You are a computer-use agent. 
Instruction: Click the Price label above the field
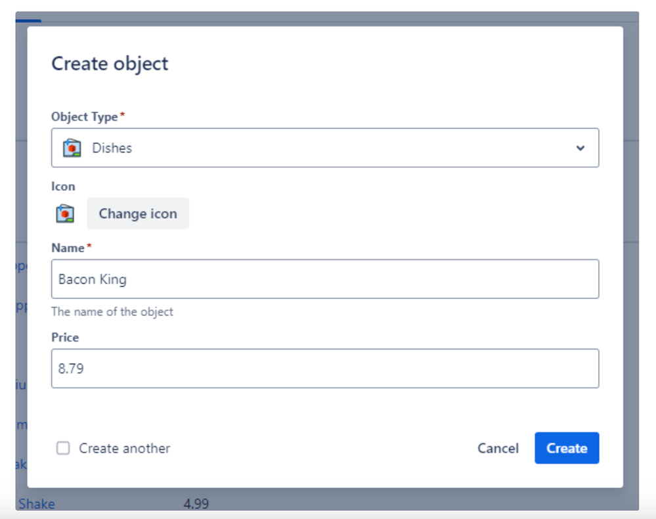(x=65, y=338)
